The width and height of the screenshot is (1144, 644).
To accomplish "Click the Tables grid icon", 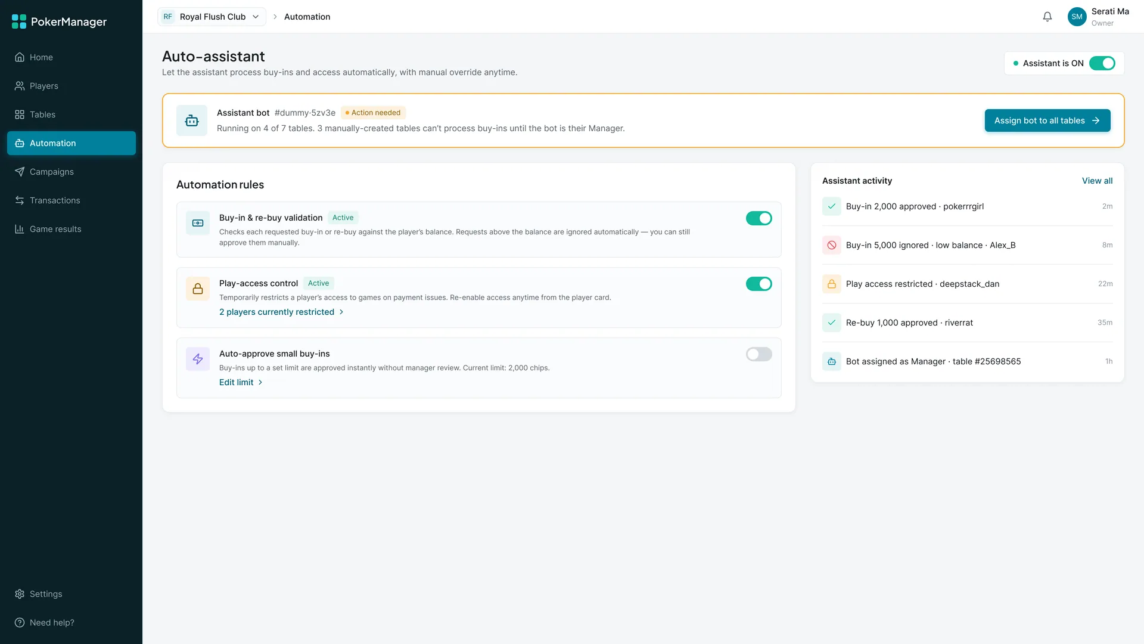I will click(20, 114).
